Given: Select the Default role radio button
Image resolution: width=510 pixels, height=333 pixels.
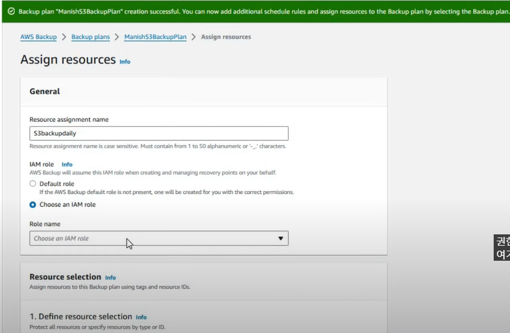Looking at the screenshot, I should [33, 183].
